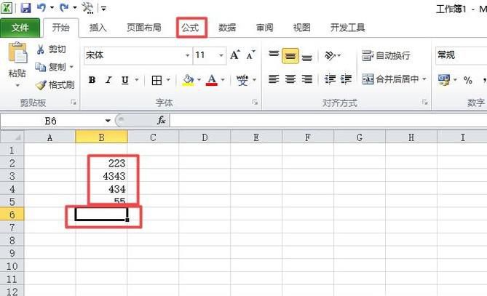Screen dimensions: 487x296
Task: Open the 宋体 font name dropdown
Action: click(188, 55)
